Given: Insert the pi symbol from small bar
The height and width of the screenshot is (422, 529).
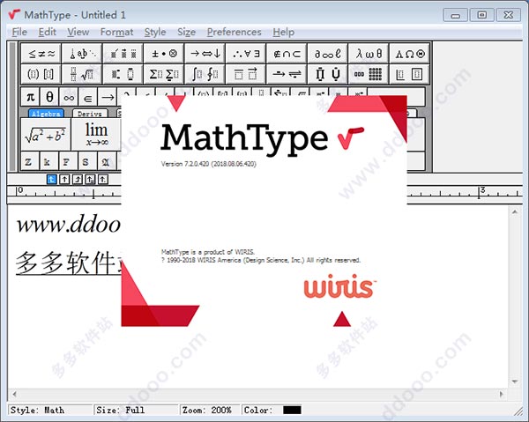Looking at the screenshot, I should point(30,97).
